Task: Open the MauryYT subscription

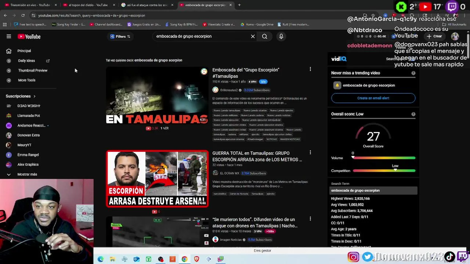Action: [x=24, y=145]
